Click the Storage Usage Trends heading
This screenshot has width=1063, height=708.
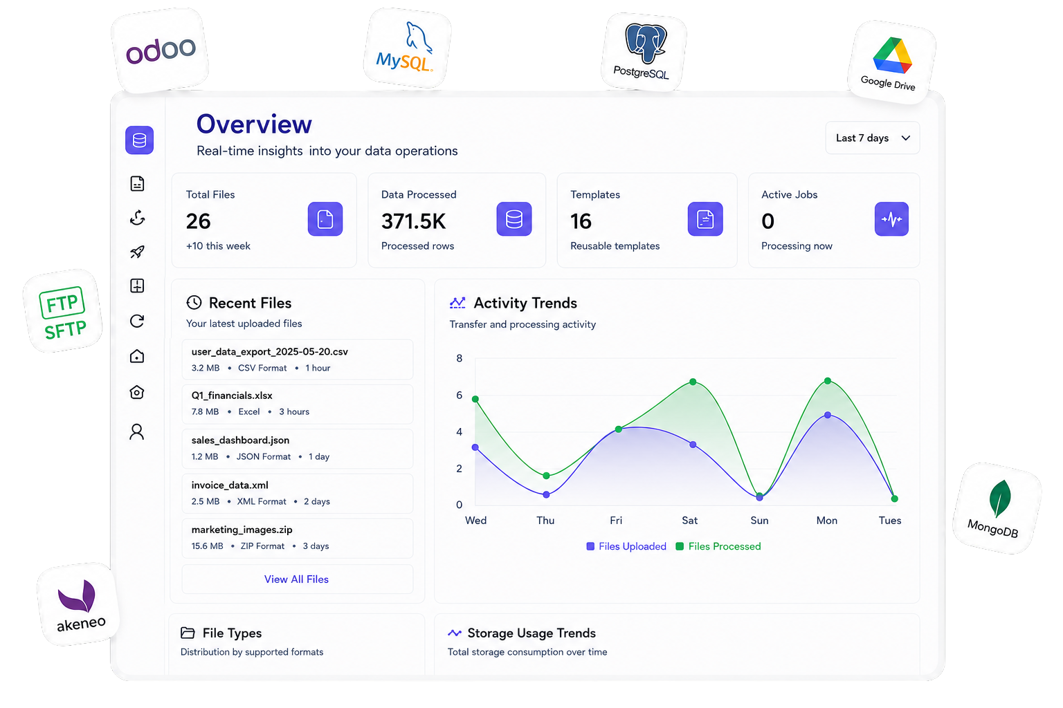pos(531,633)
